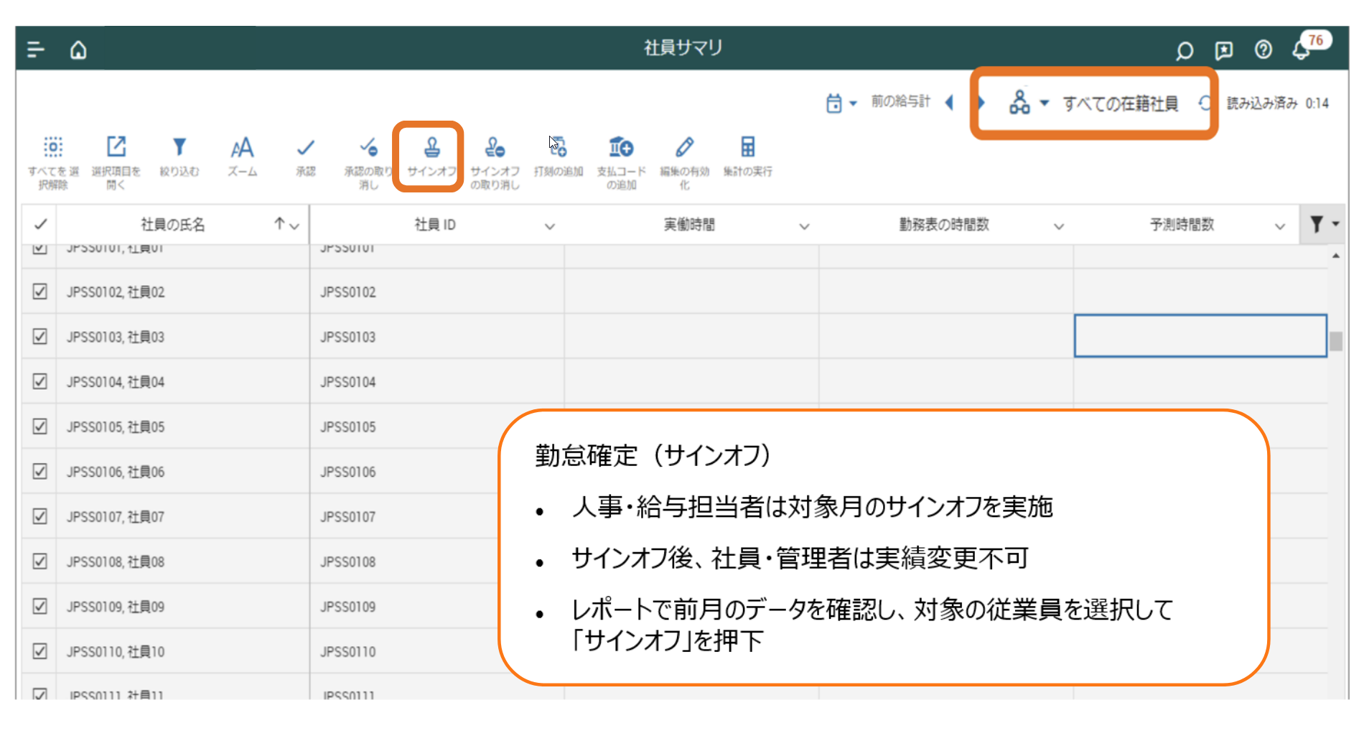Viewport: 1364px width, 736px height.
Task: Sort by 社員の氏名 column header
Action: click(173, 225)
